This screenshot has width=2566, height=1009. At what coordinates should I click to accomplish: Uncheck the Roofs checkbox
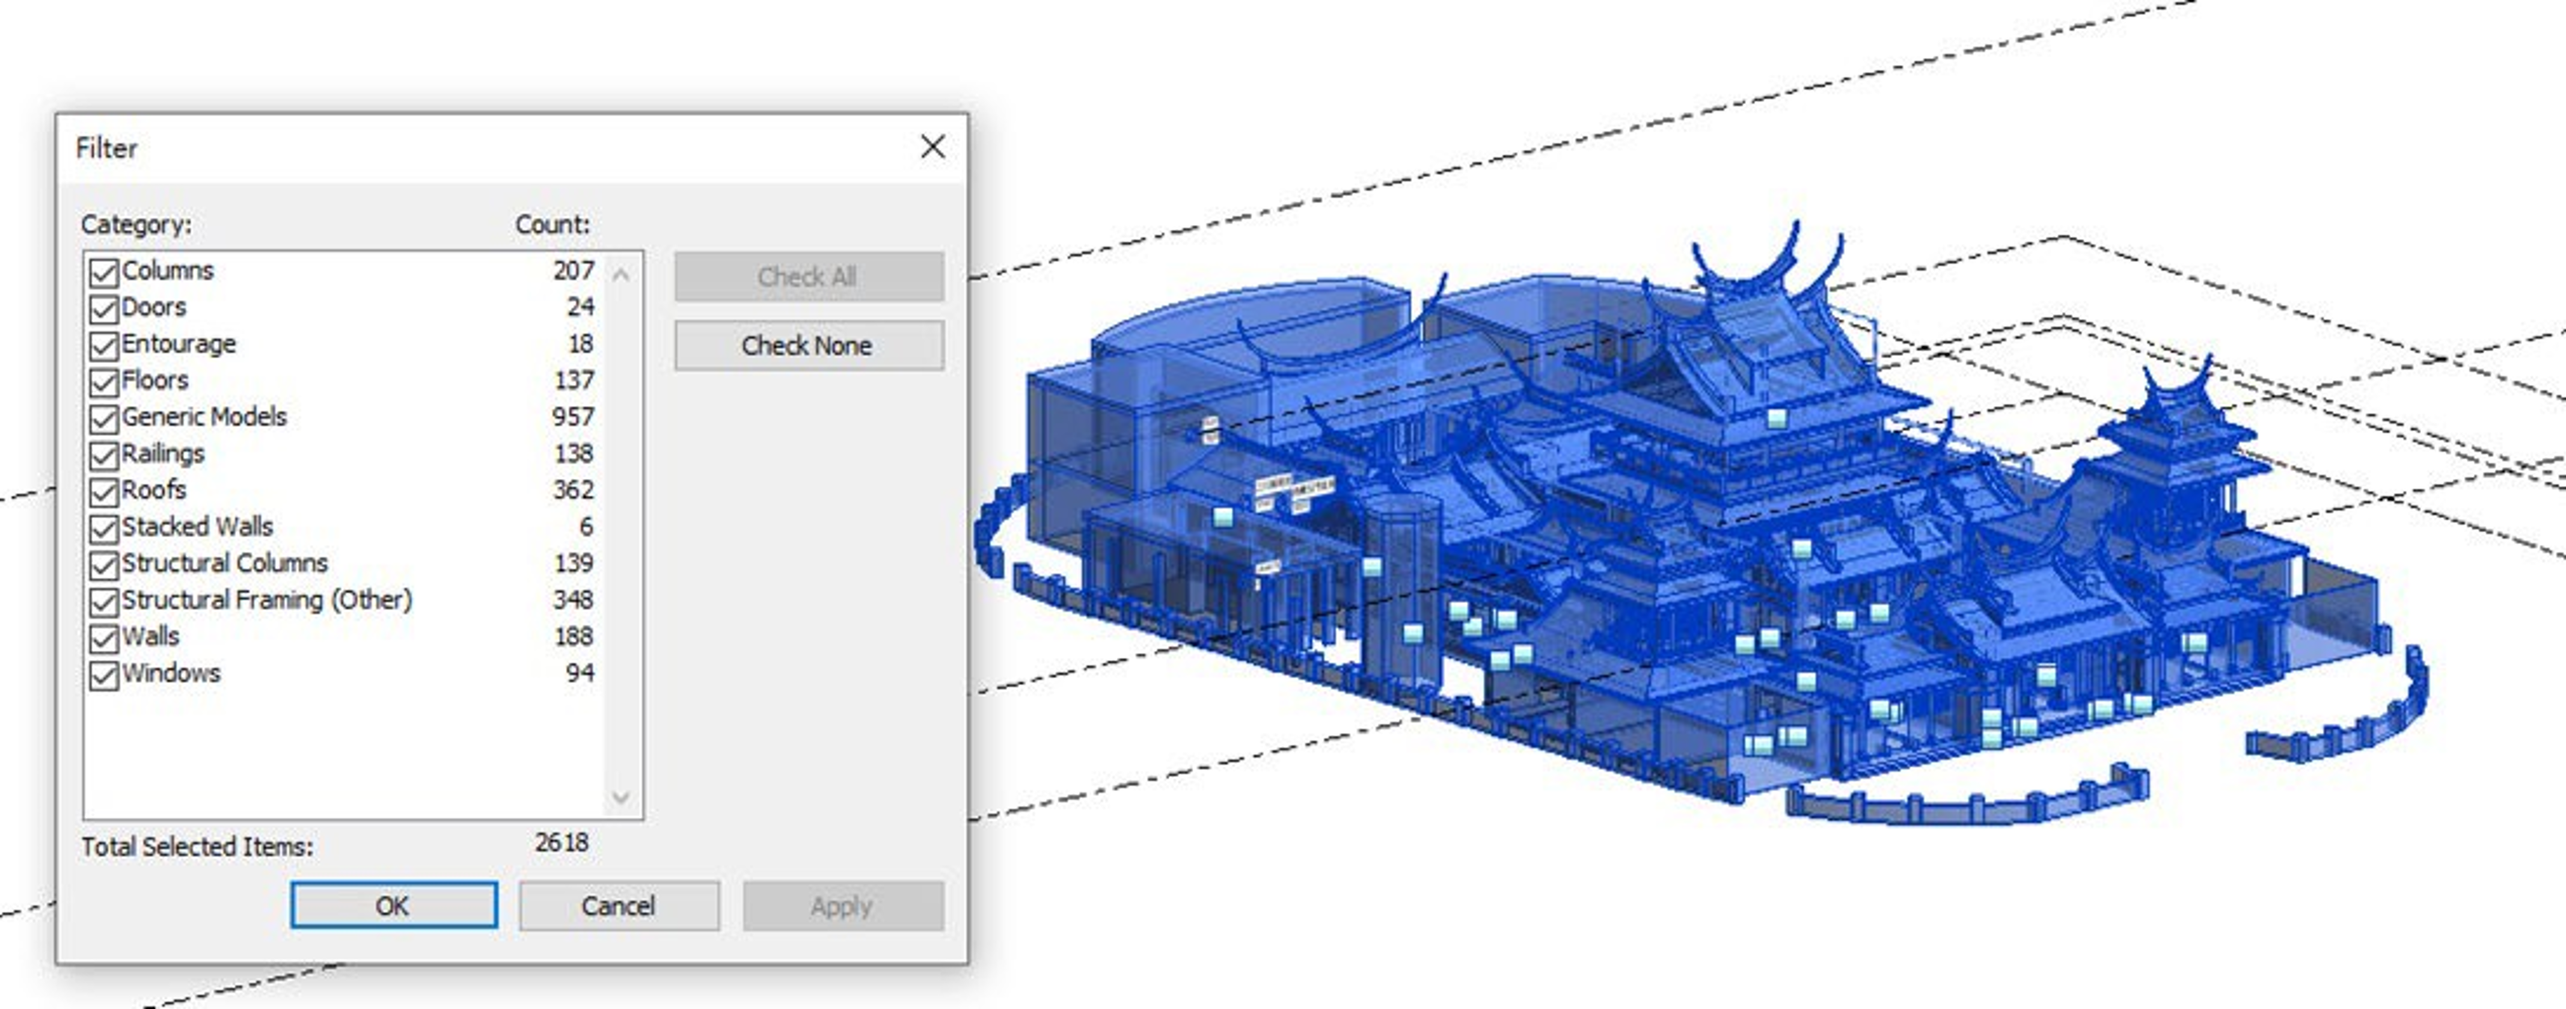[x=103, y=491]
